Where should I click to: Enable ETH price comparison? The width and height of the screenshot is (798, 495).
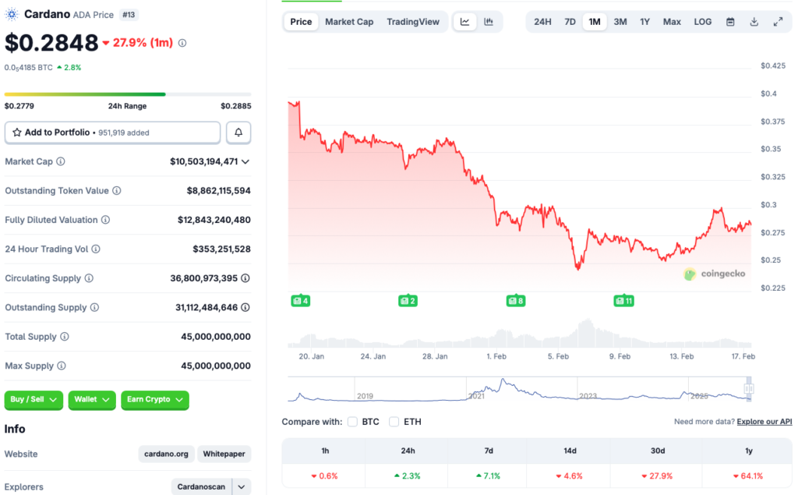tap(394, 421)
